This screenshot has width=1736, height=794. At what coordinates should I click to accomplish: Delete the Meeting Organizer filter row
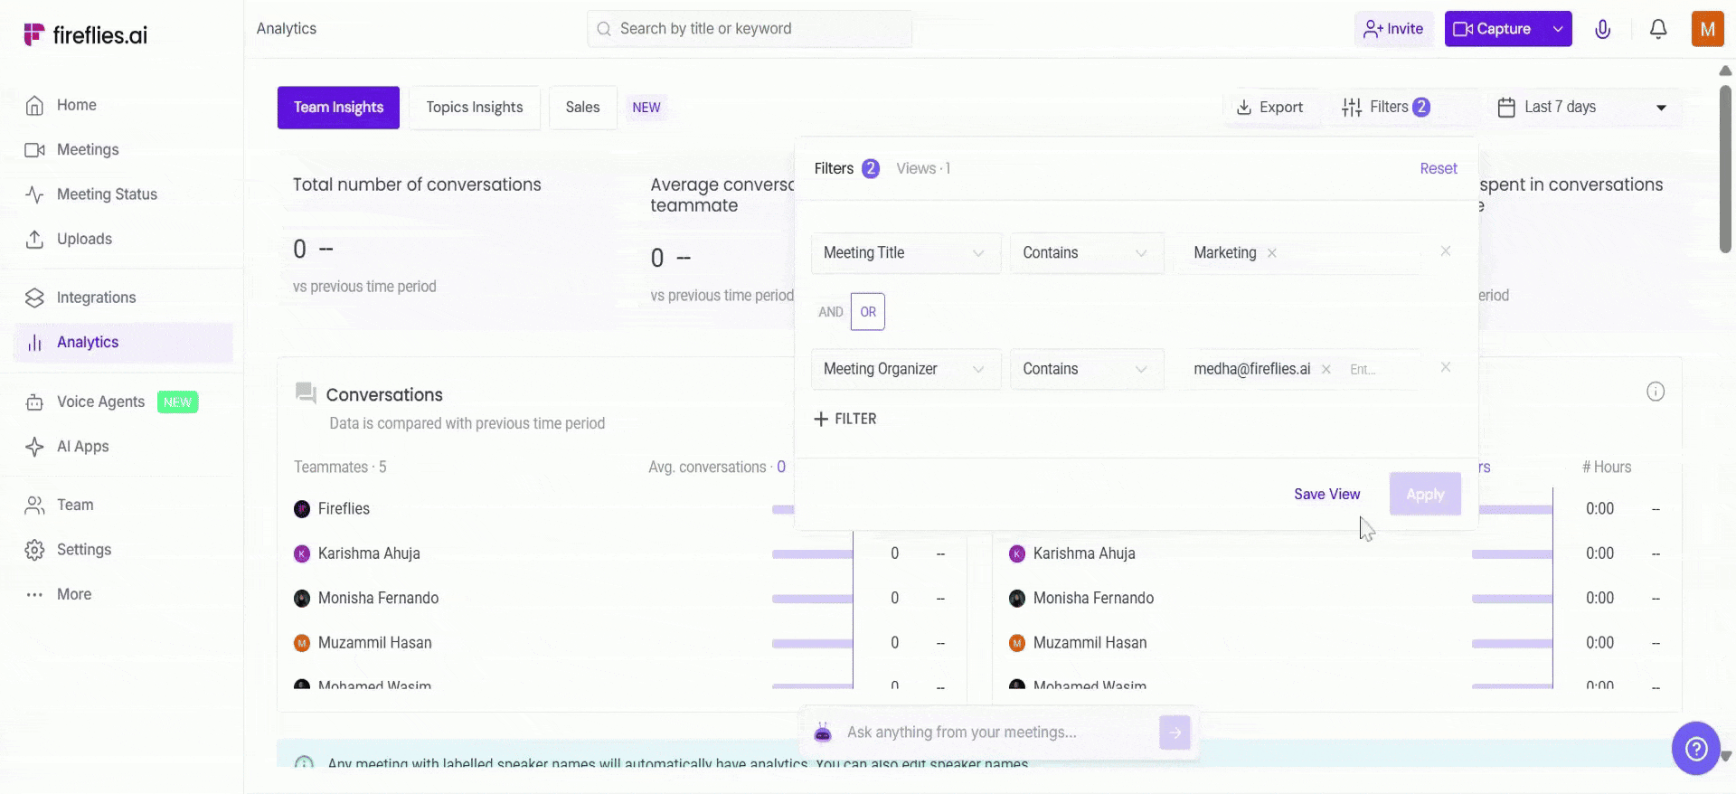coord(1445,367)
